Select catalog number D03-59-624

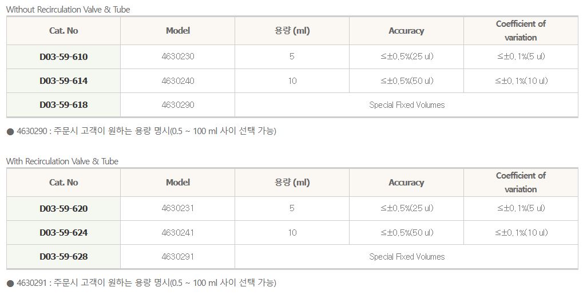[64, 233]
